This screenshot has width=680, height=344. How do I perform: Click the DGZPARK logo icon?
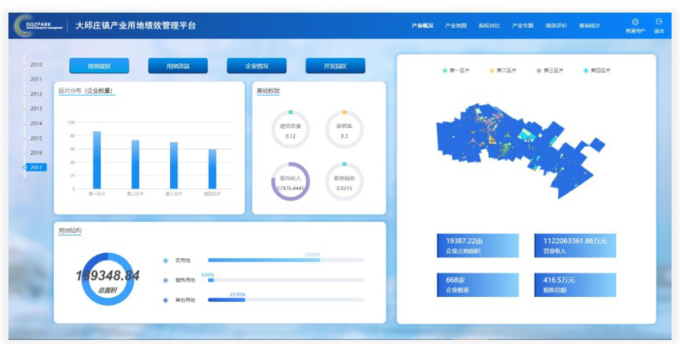24,25
